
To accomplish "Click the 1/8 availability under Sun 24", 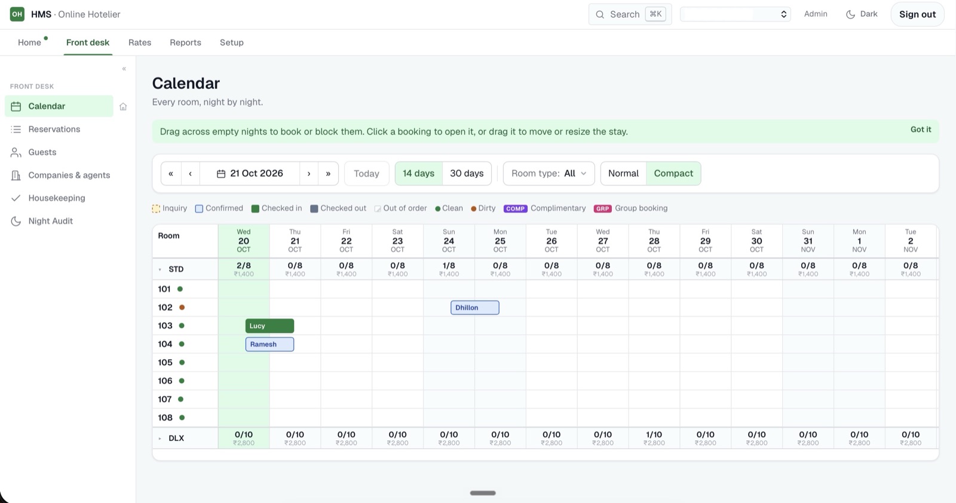I will click(x=449, y=266).
